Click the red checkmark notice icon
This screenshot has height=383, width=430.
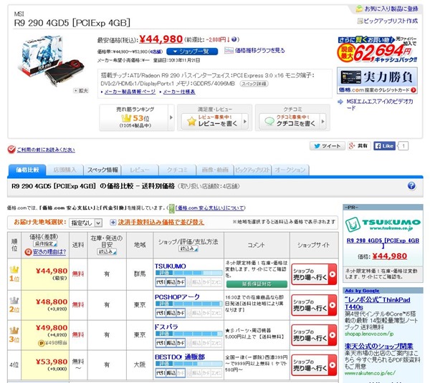(11, 150)
